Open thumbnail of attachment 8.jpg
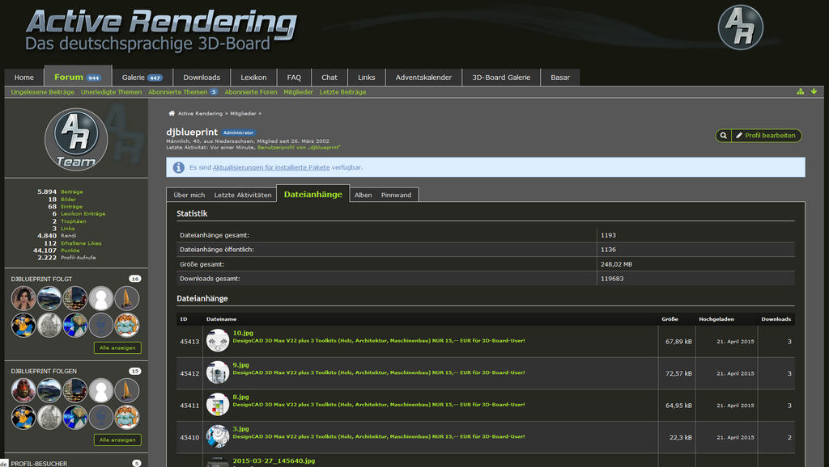The image size is (829, 467). pyautogui.click(x=217, y=406)
